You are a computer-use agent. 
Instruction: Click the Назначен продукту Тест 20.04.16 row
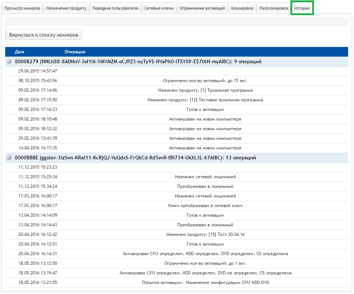(x=176, y=234)
